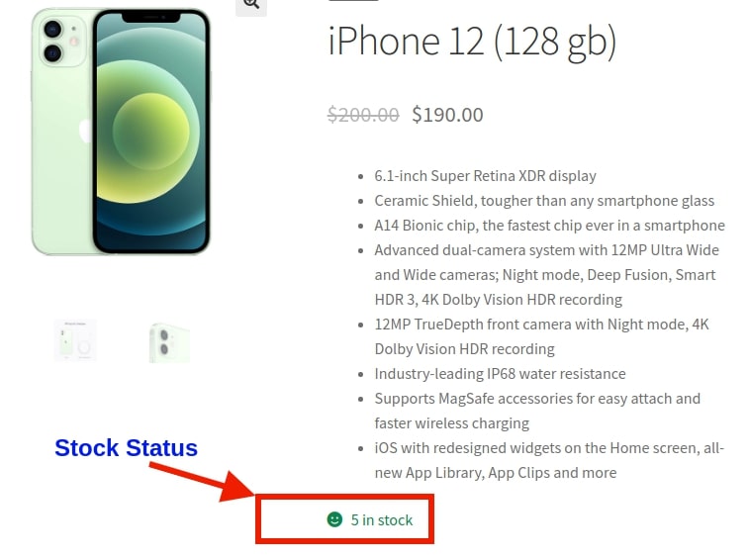Click the $190.00 sale price

[447, 115]
